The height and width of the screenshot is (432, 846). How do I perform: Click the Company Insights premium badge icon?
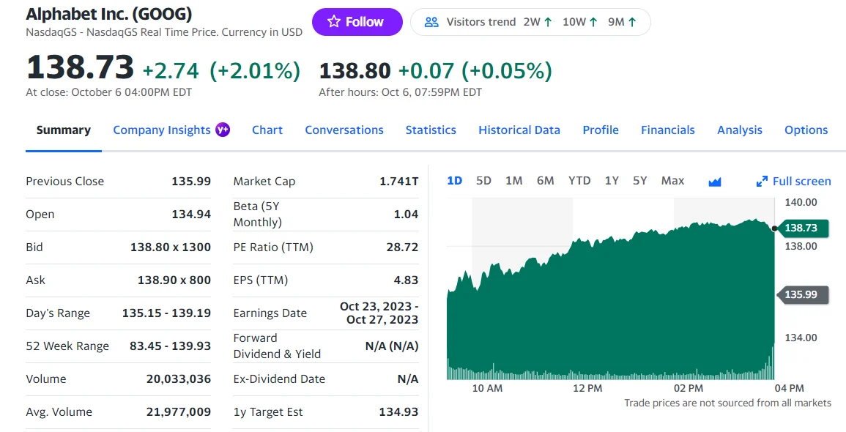pos(222,130)
